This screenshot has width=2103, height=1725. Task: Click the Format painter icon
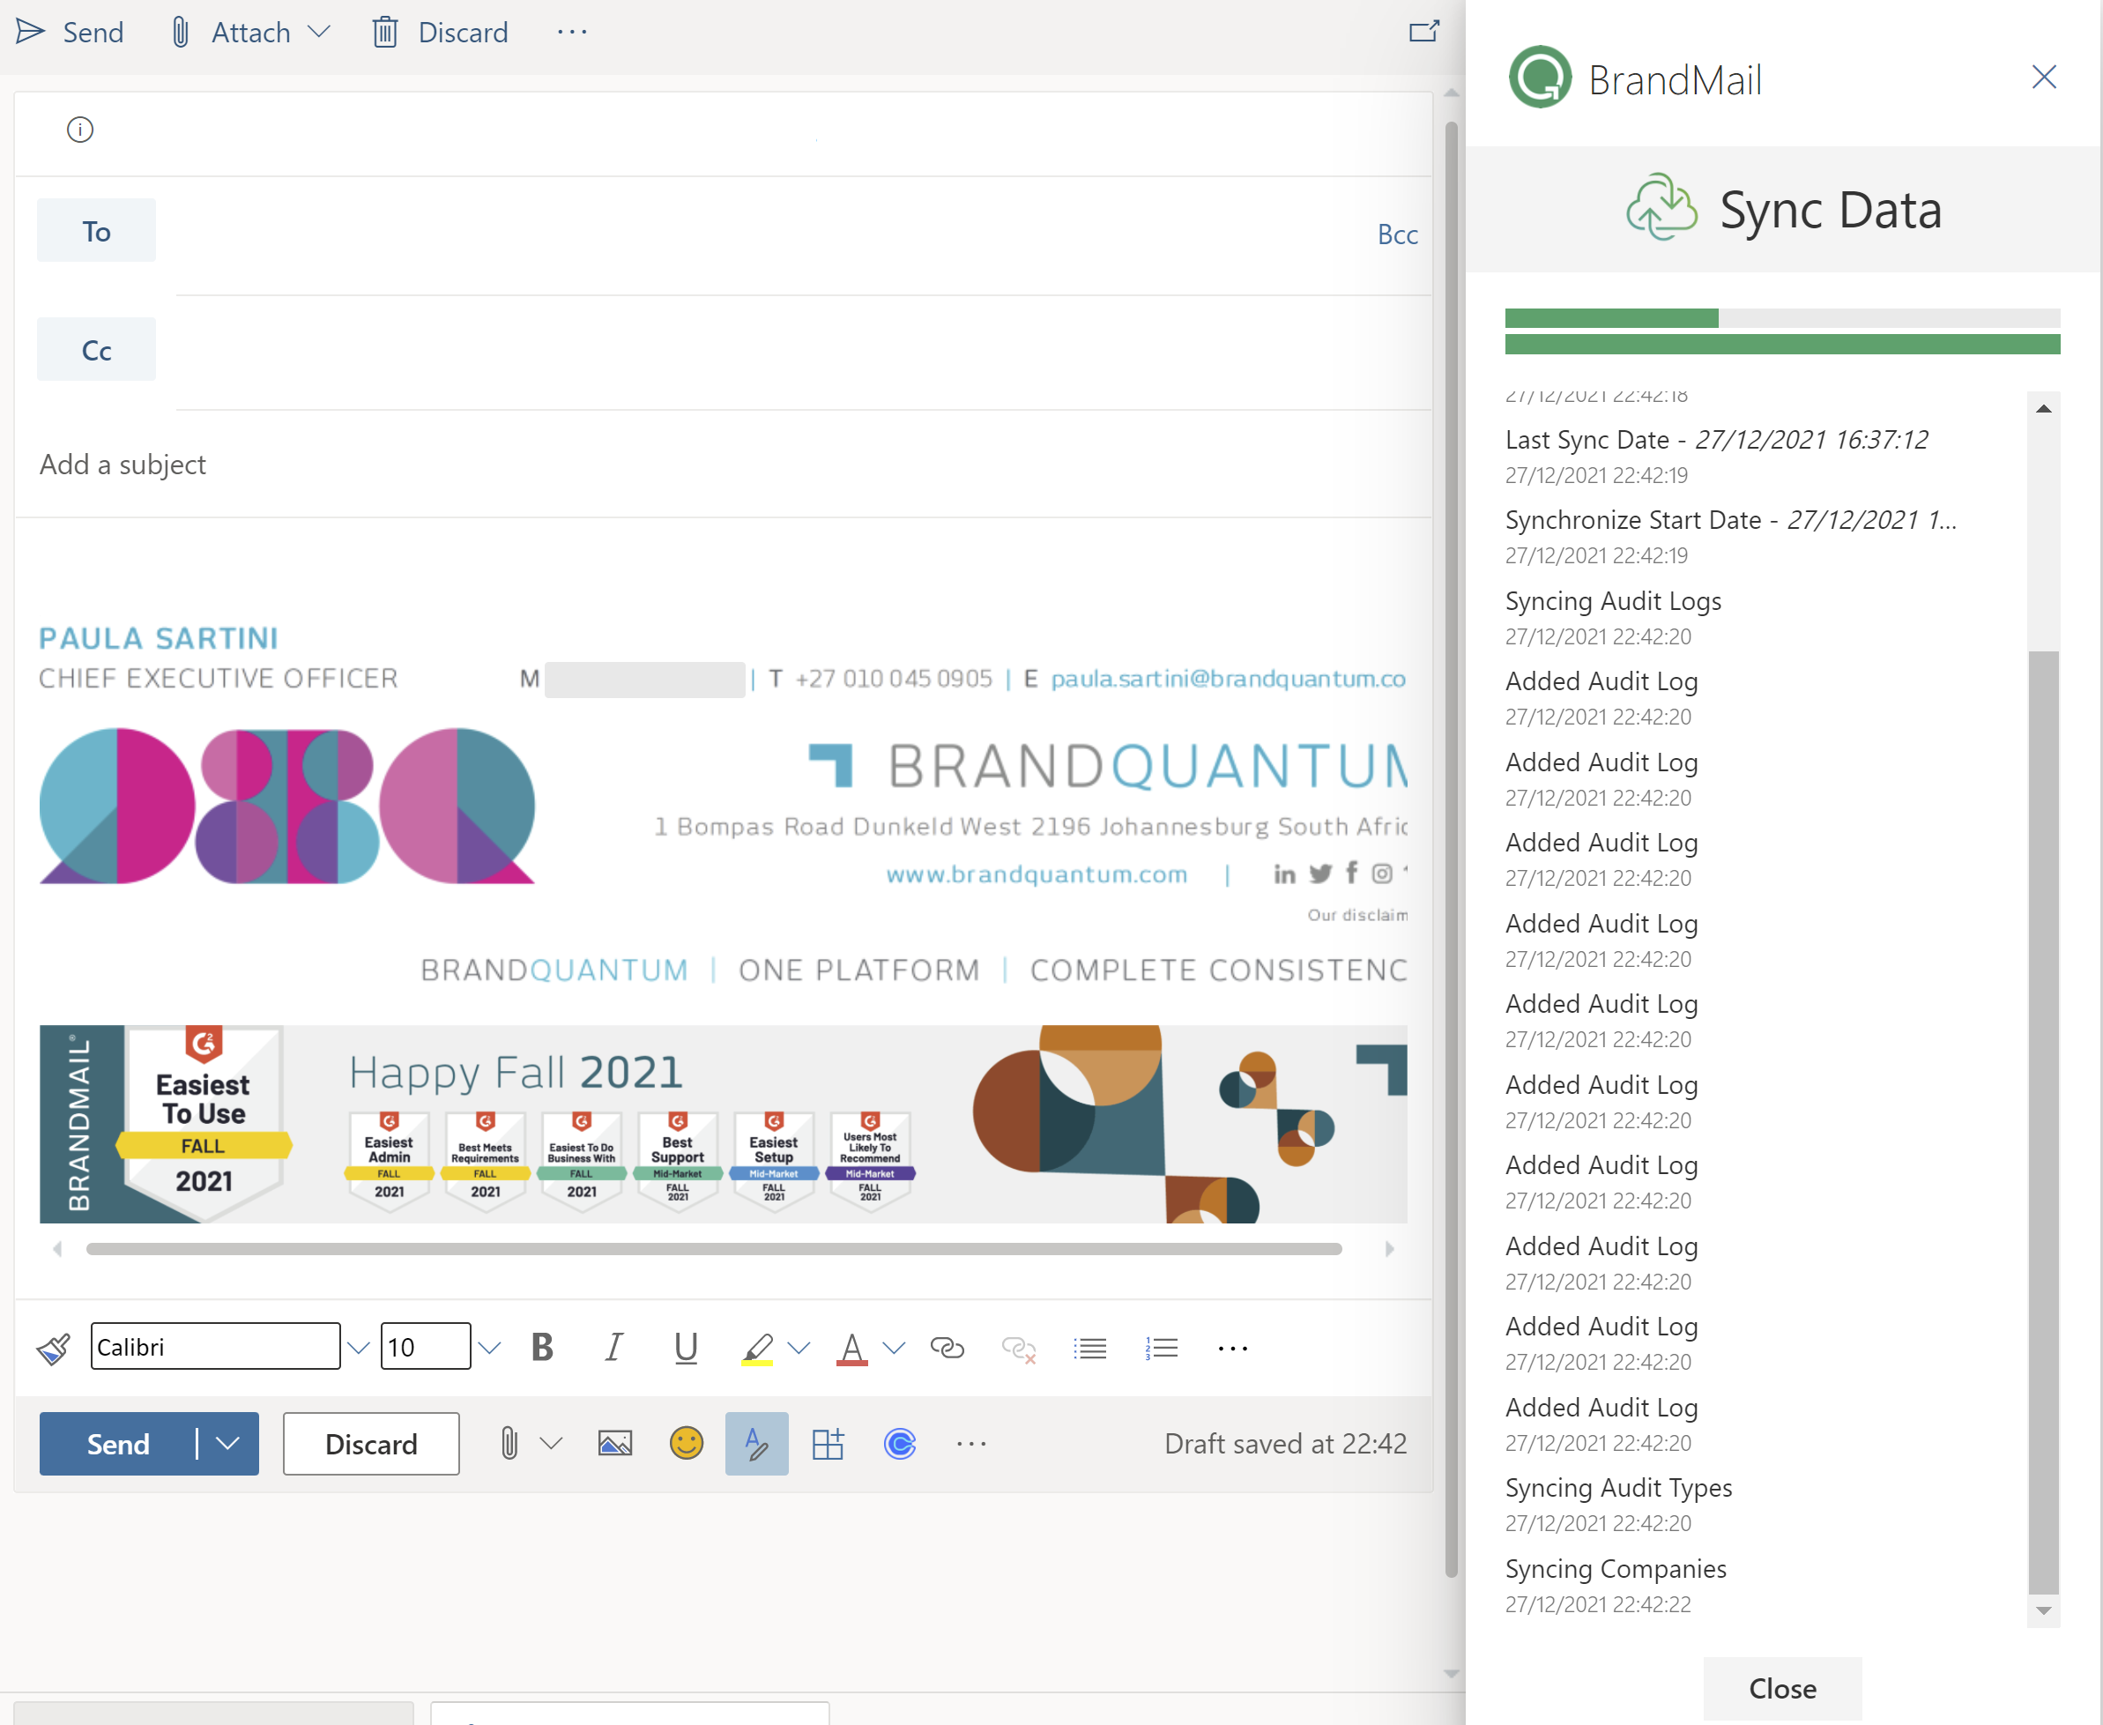(x=54, y=1348)
